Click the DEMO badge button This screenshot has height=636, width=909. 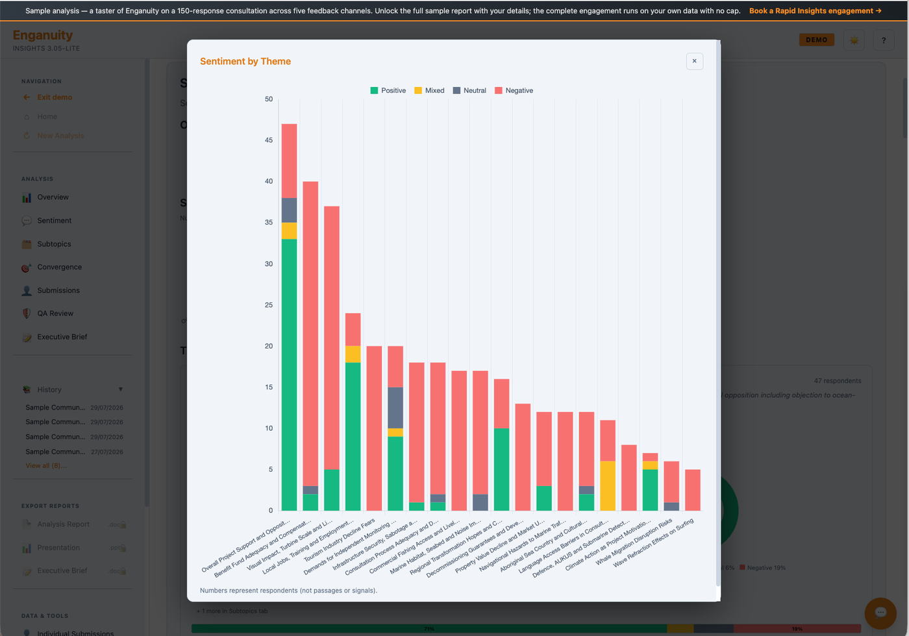pos(816,40)
